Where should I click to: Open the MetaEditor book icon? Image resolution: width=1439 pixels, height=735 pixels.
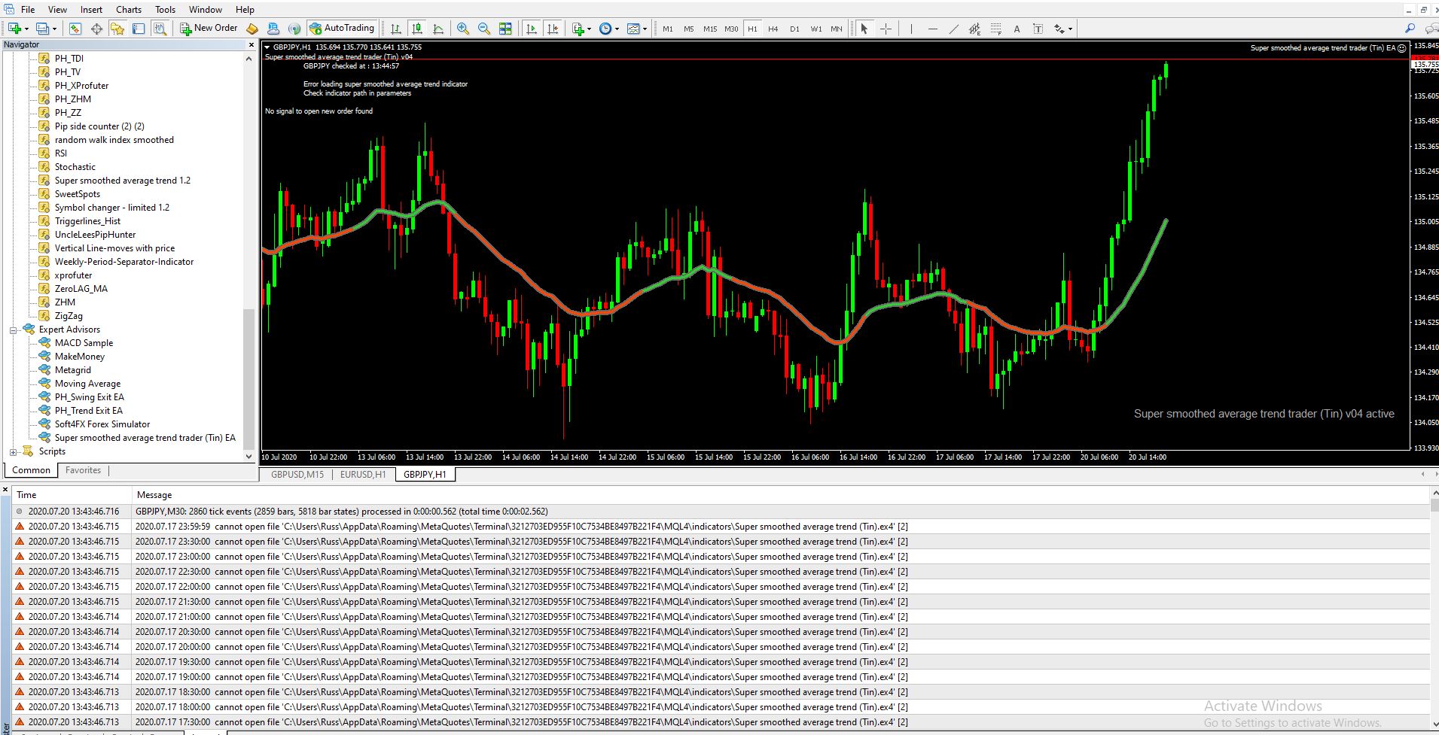tap(252, 29)
